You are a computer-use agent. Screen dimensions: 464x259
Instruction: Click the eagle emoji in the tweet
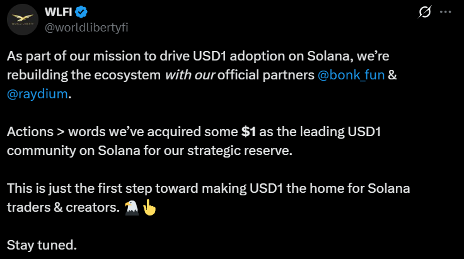tap(130, 207)
